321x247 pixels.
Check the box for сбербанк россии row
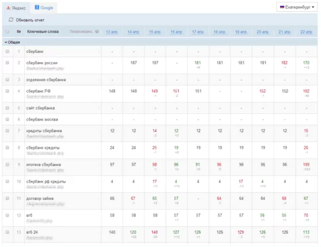[x=7, y=63]
